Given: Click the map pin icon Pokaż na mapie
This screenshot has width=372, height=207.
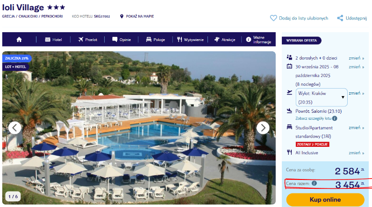Looking at the screenshot, I should pos(122,16).
